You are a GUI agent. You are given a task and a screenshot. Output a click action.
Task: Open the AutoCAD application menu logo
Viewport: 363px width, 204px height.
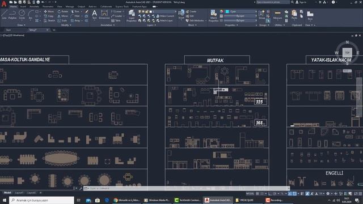[4, 4]
